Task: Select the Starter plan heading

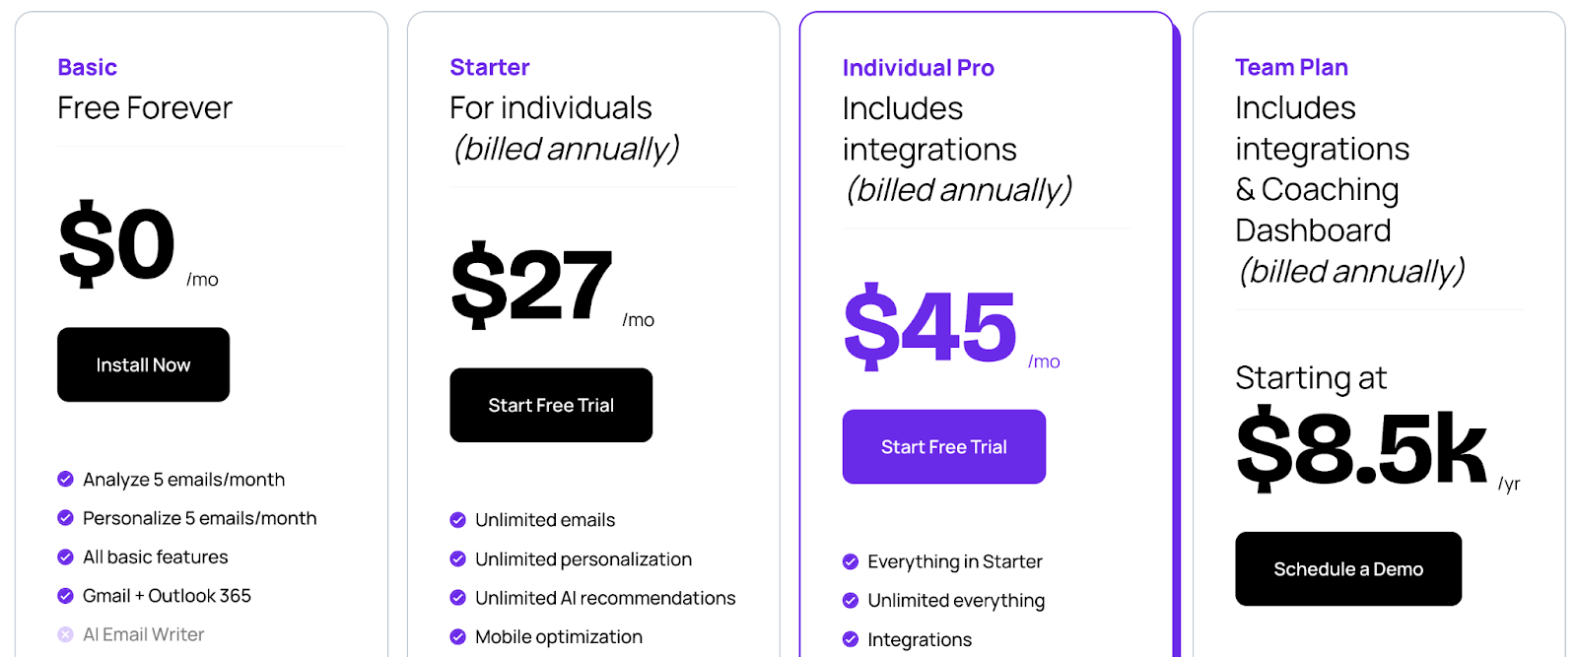Action: tap(490, 67)
